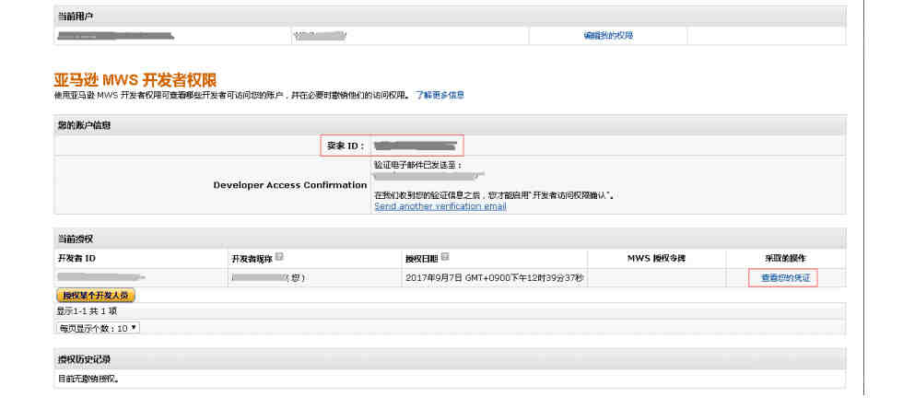Click the 验证电子邮件已发送至 text
The width and height of the screenshot is (903, 409).
418,165
